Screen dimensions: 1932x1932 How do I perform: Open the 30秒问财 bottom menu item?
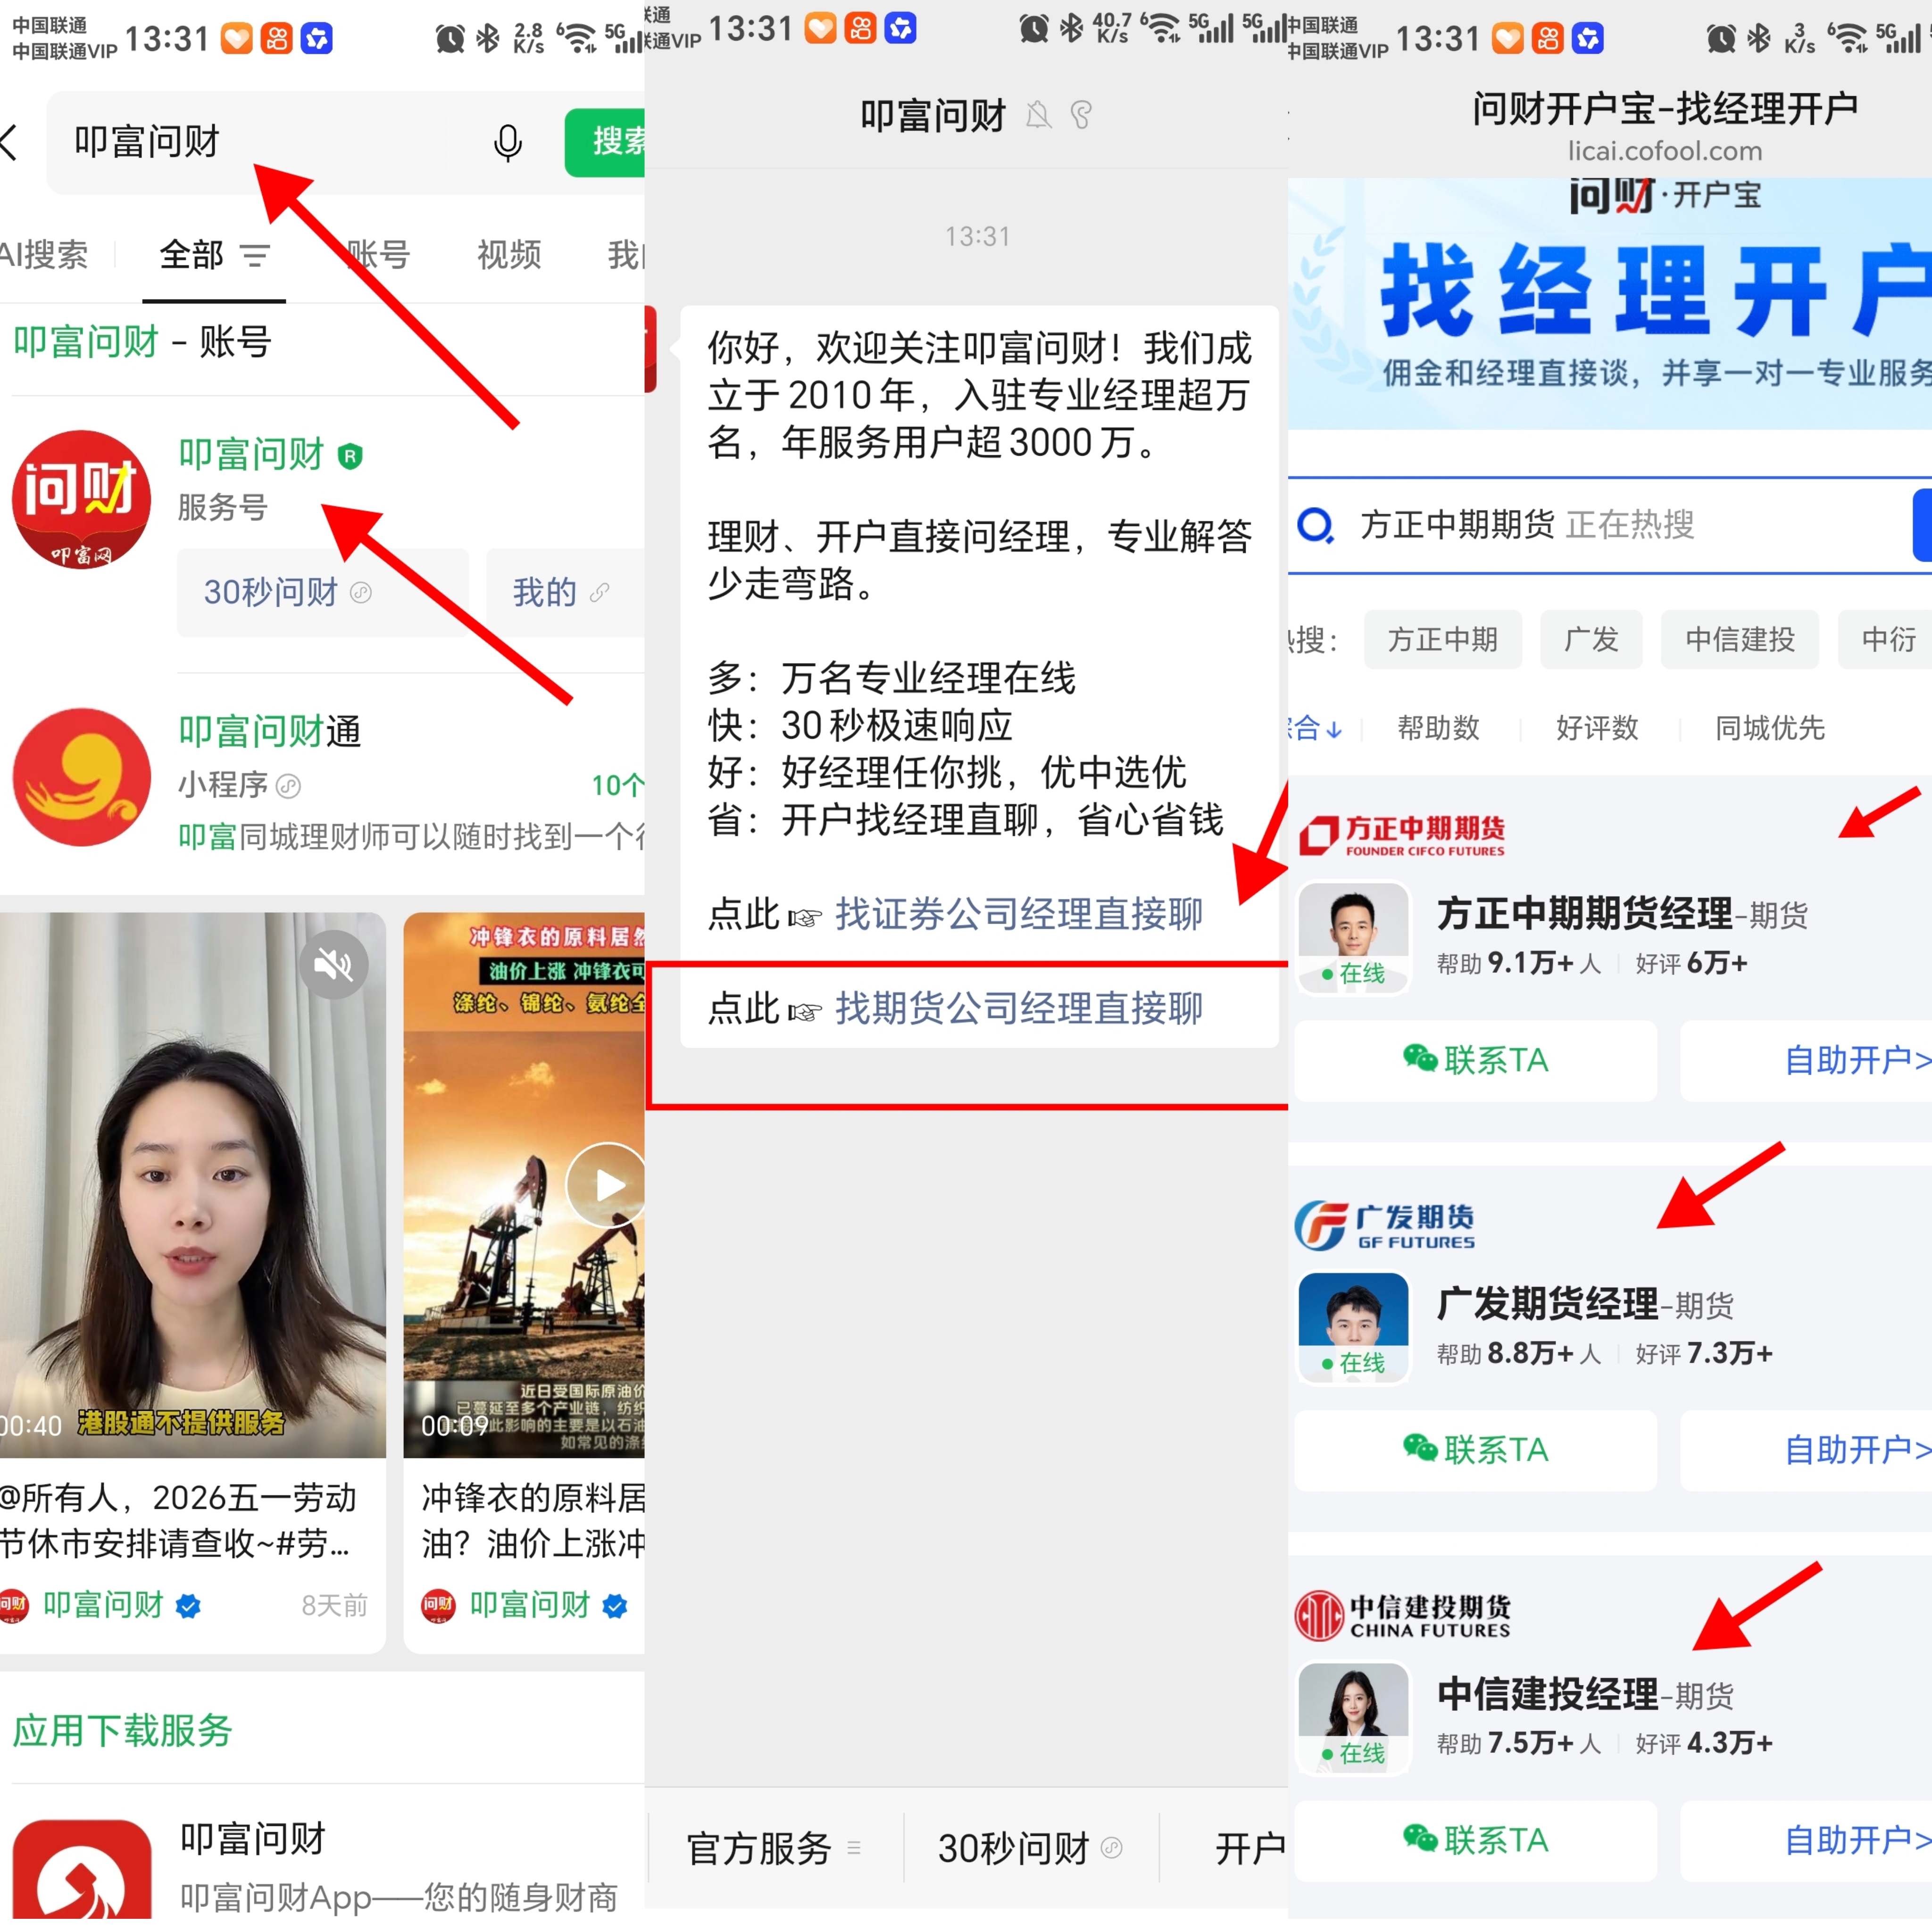(1030, 1848)
